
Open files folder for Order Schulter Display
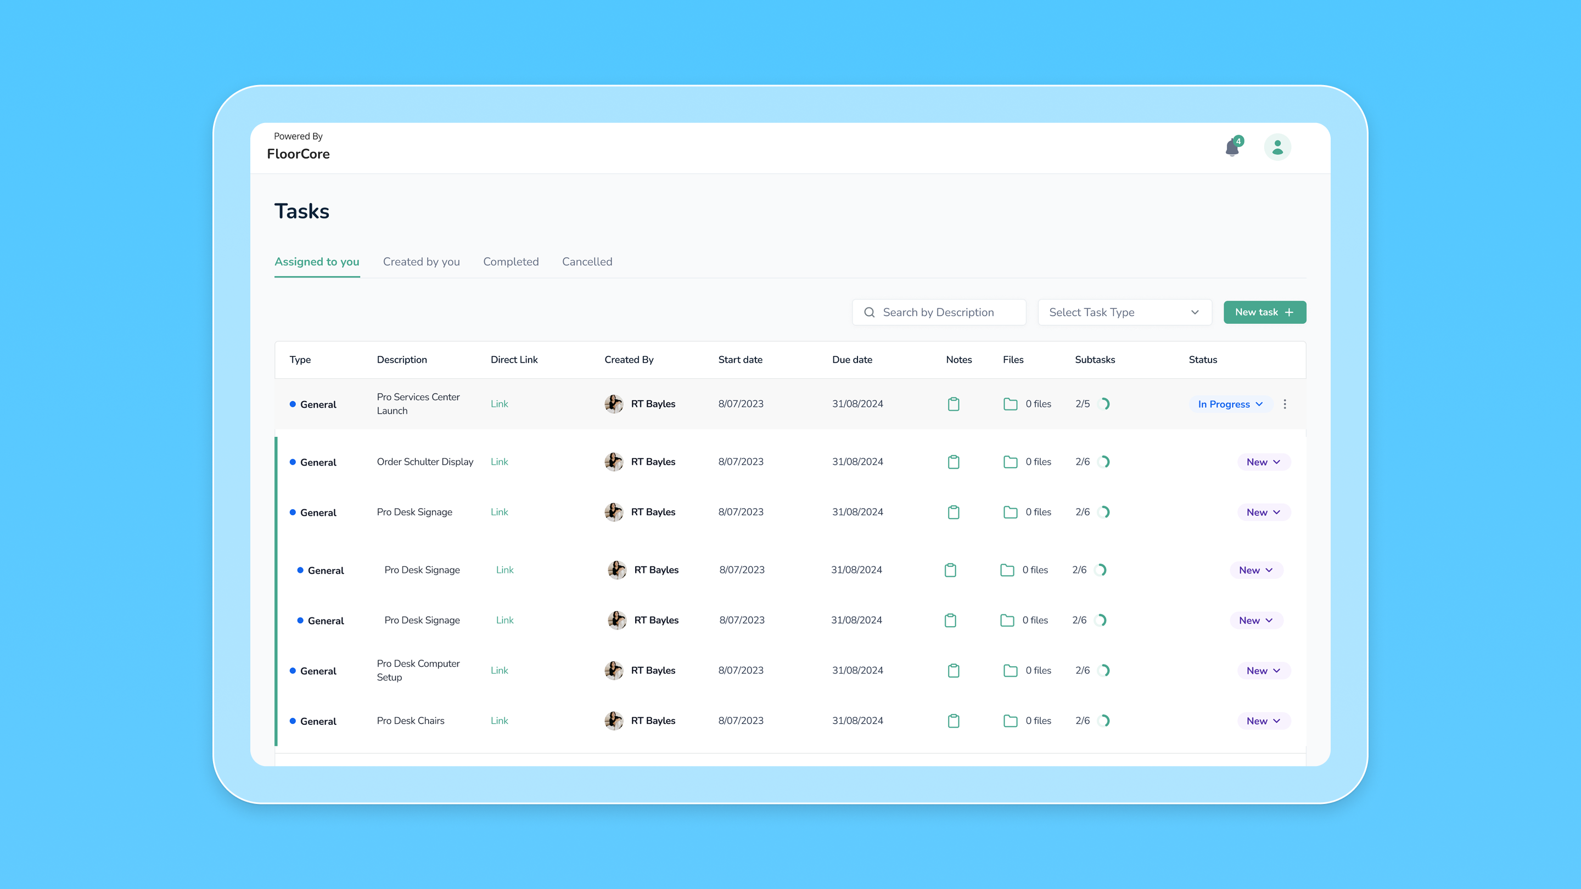[x=1010, y=462]
